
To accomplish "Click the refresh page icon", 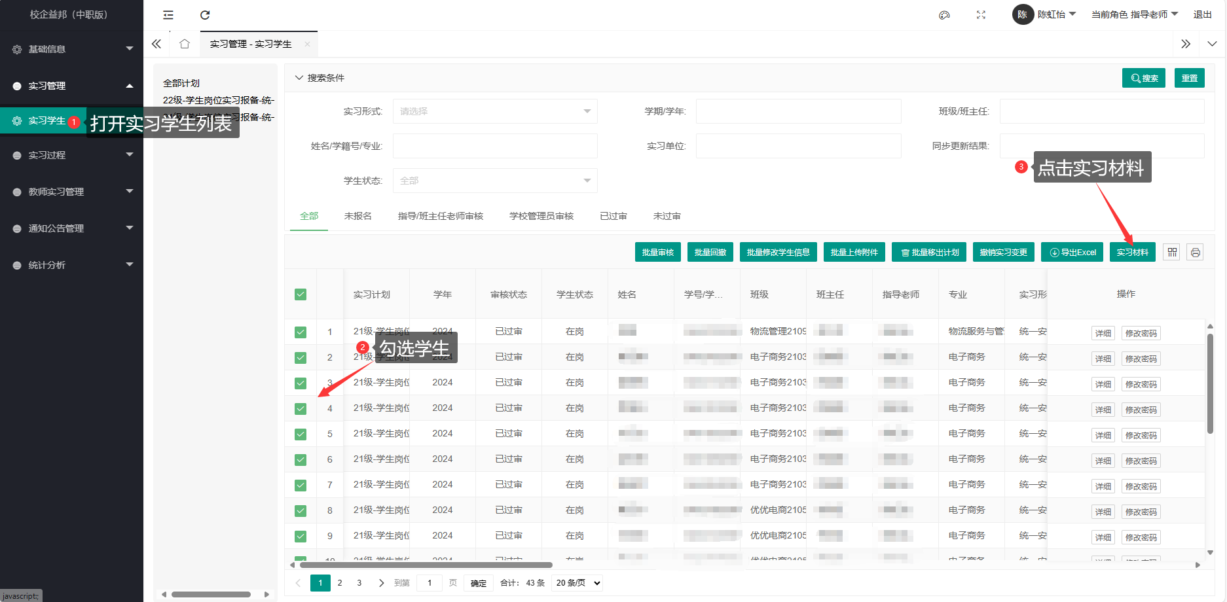I will point(205,15).
